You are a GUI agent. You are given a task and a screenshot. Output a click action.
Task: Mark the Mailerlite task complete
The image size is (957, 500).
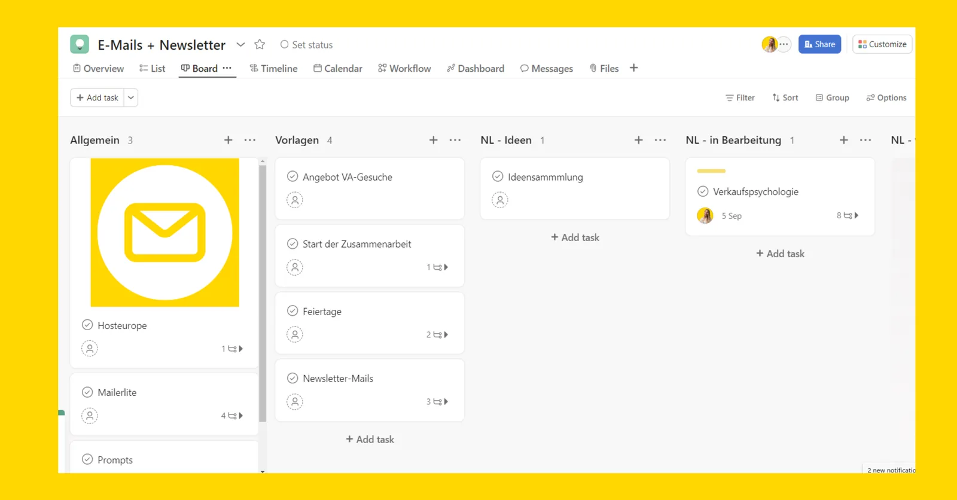87,392
